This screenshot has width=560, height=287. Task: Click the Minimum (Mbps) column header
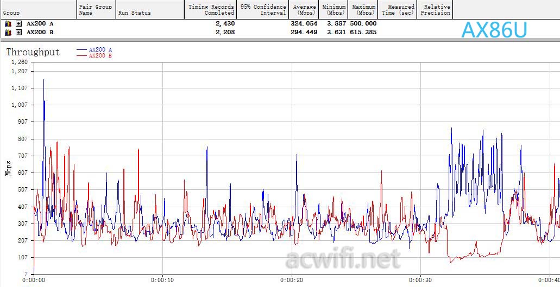click(x=333, y=10)
